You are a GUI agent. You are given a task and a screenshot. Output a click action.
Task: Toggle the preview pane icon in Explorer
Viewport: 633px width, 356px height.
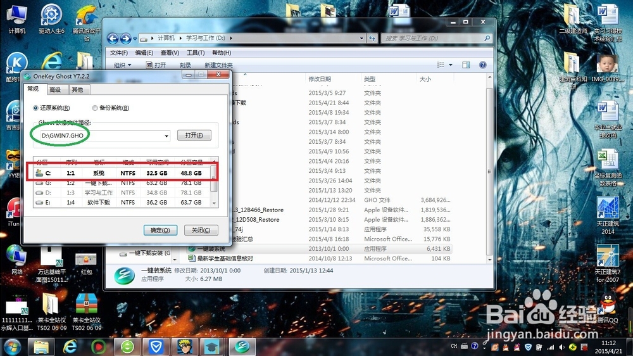pyautogui.click(x=466, y=65)
